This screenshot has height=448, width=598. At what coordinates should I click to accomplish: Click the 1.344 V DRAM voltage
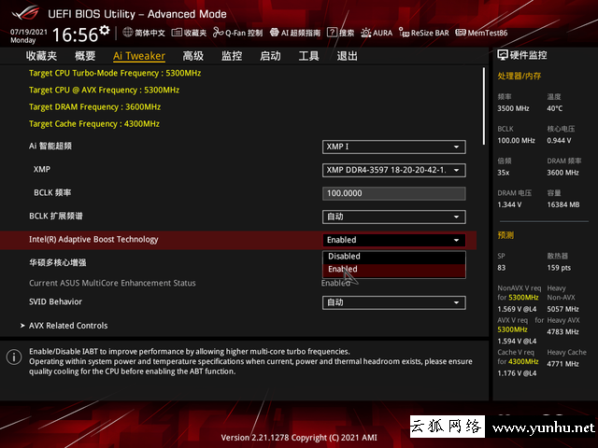click(x=509, y=205)
